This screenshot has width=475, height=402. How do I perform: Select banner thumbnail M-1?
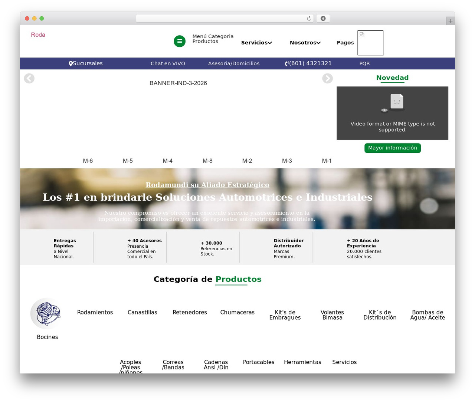point(327,161)
